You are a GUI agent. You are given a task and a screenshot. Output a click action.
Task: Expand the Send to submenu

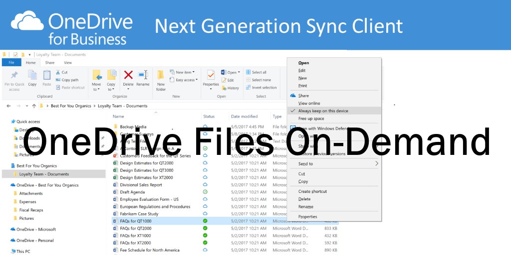[334, 163]
